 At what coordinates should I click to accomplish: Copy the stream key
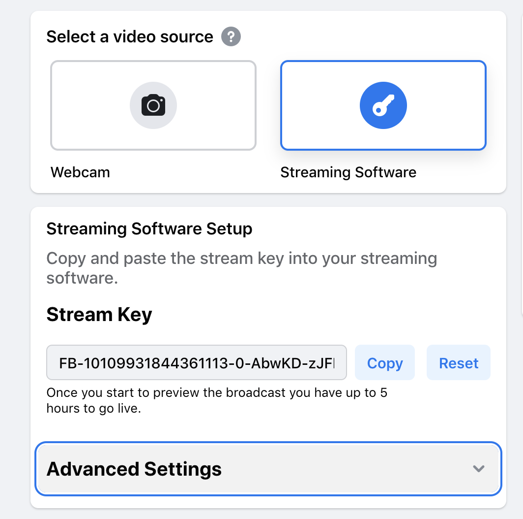click(384, 362)
